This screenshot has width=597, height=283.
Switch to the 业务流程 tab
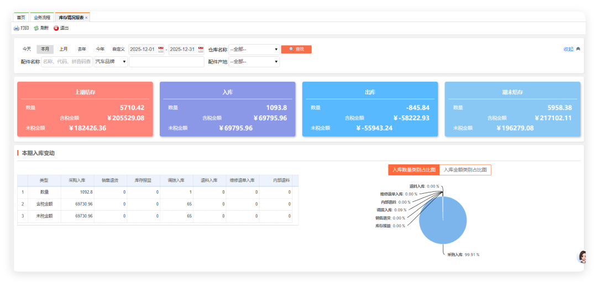tap(42, 18)
